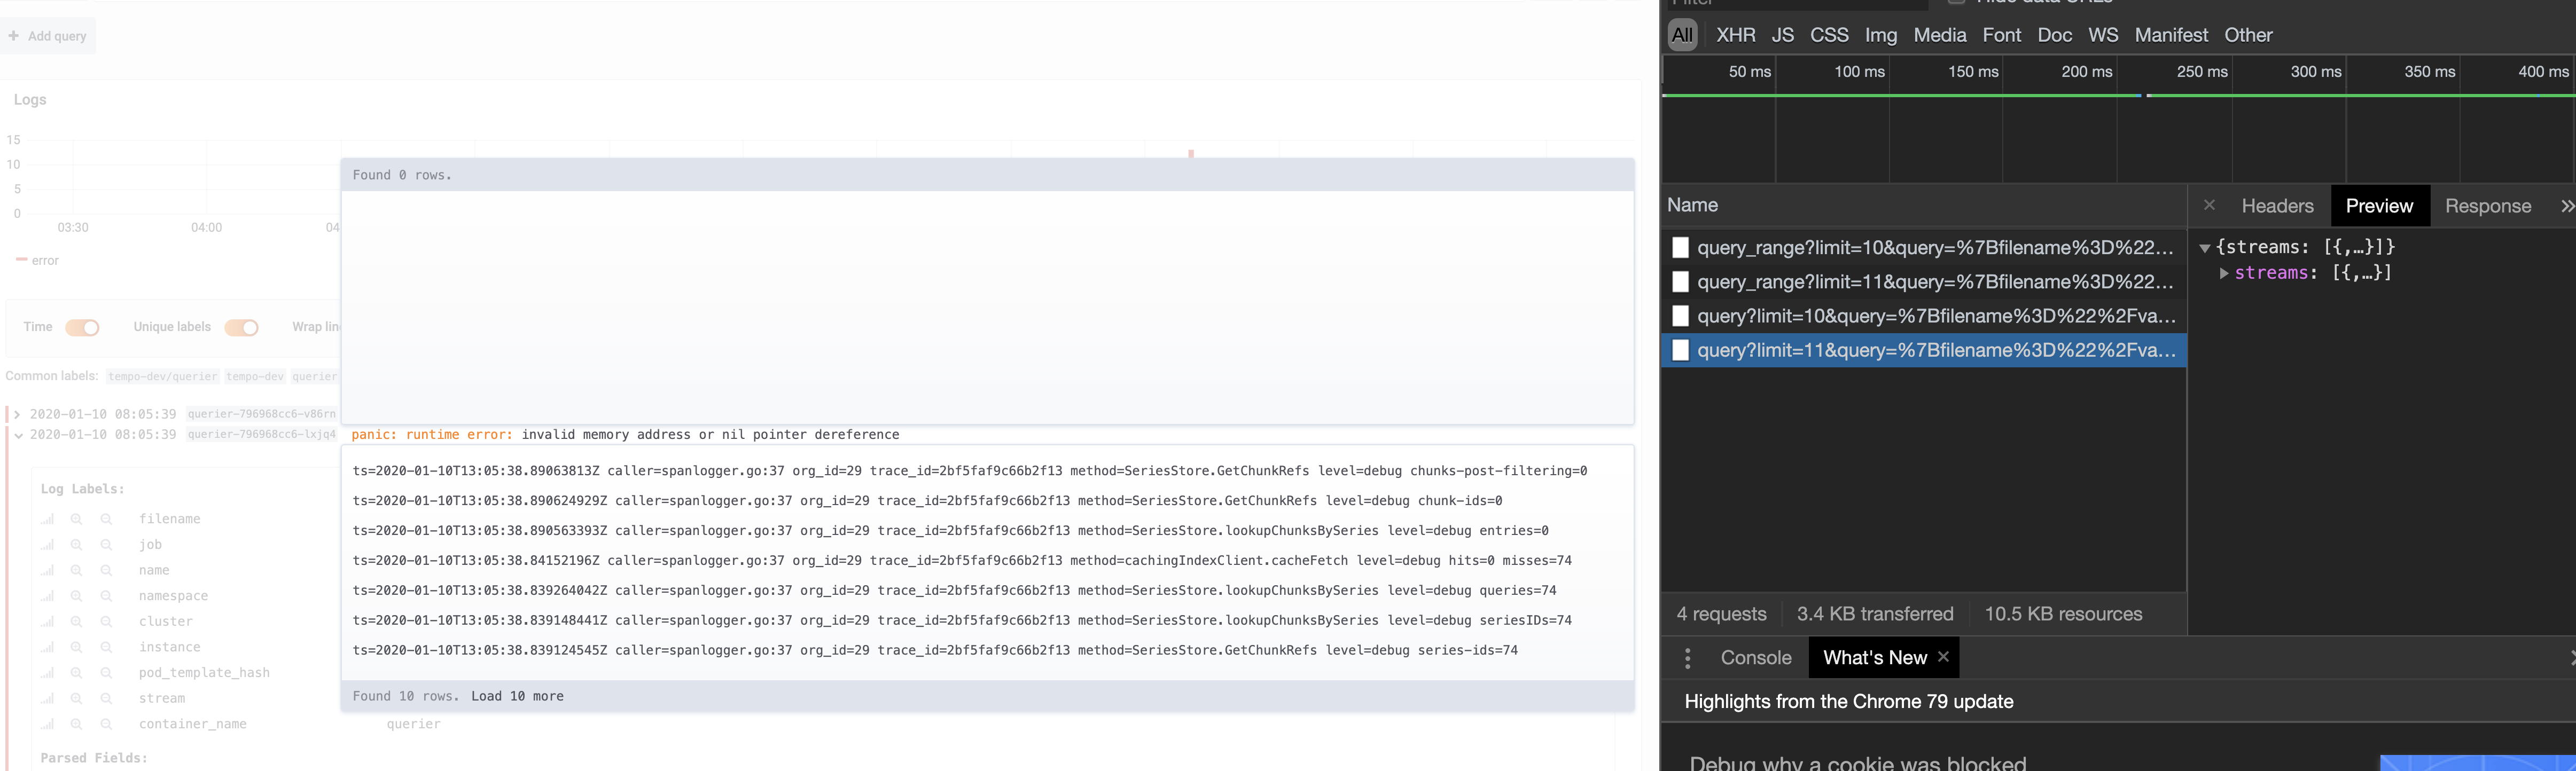Screen dimensions: 2576x771
Task: Open the DevTools customize menu via three-dot icon
Action: (1688, 657)
